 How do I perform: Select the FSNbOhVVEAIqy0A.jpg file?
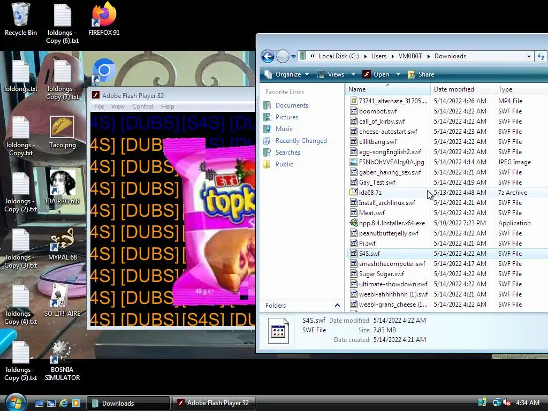(387, 162)
